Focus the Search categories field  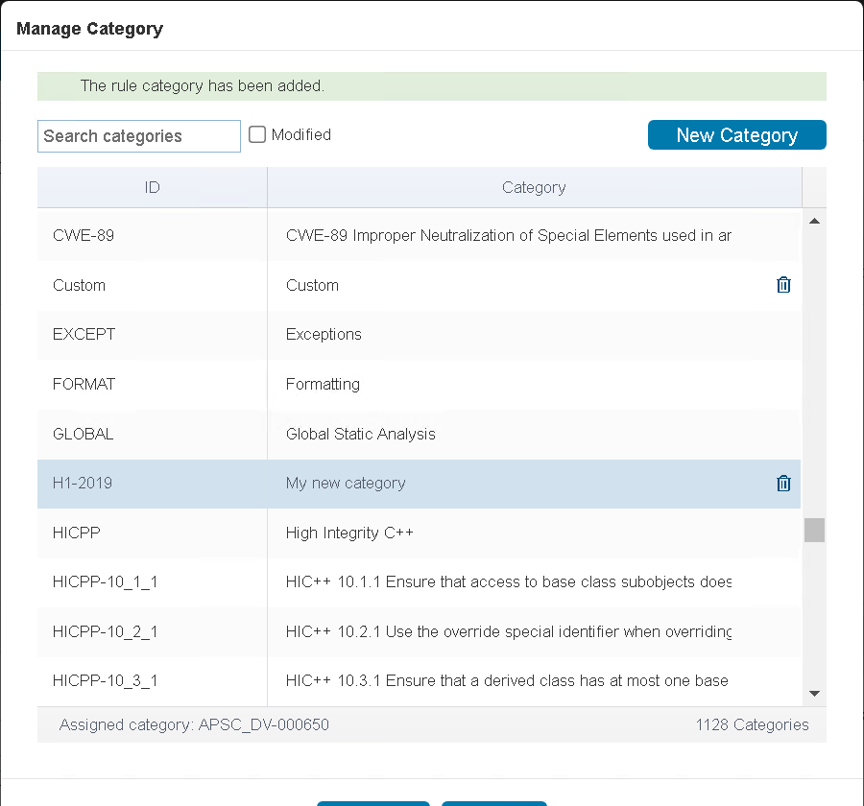pyautogui.click(x=139, y=136)
